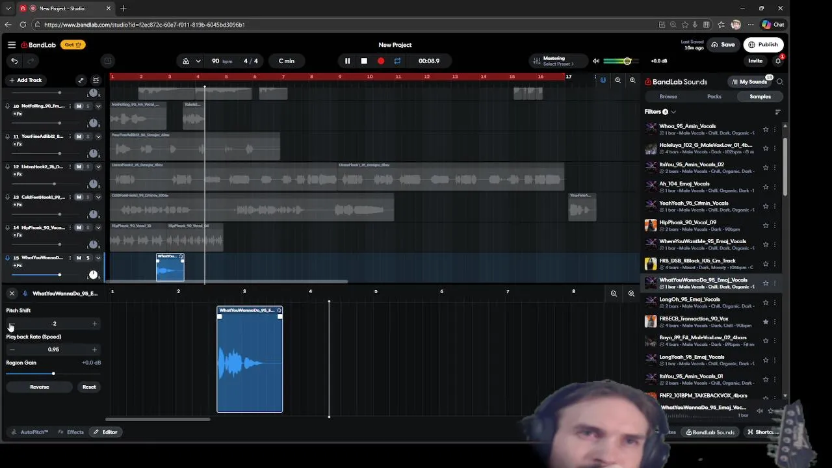
Task: Expand track 14 HipPhonk options chevron
Action: point(98,227)
